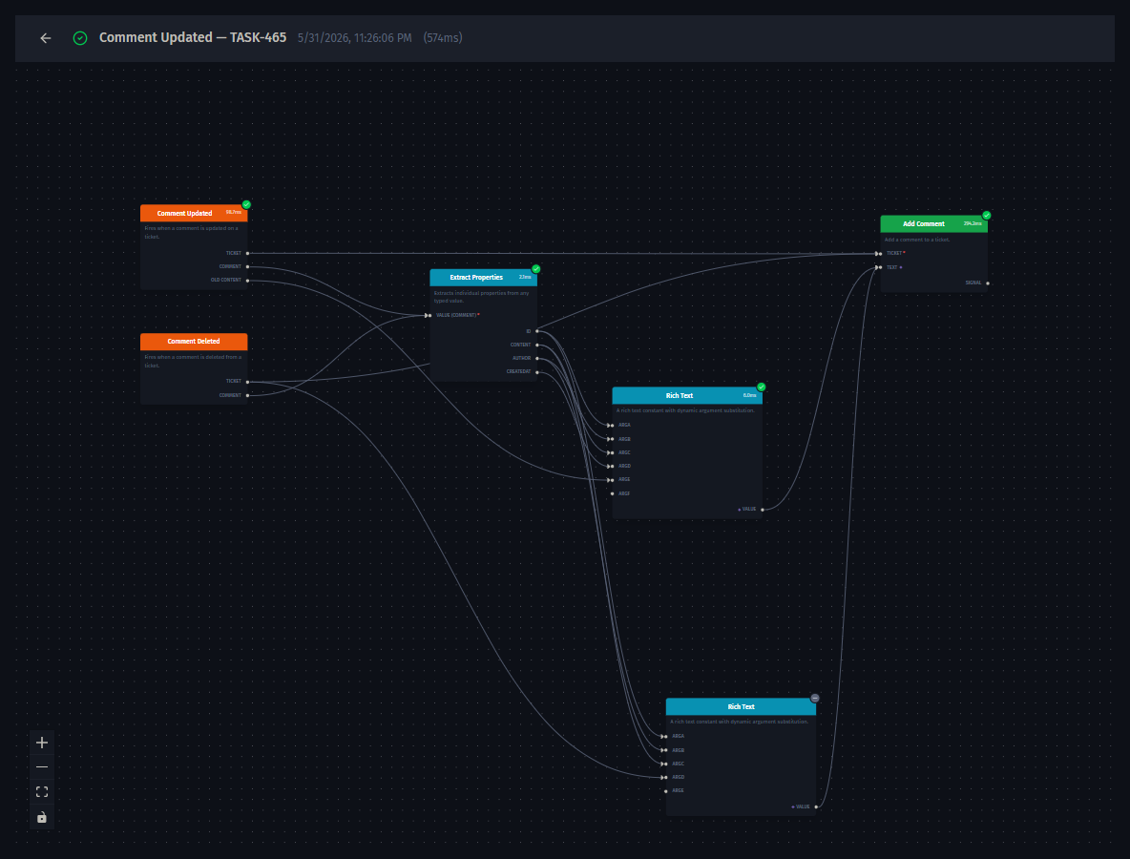
Task: Click TICKET output port on Comment Deleted
Action: click(x=247, y=382)
